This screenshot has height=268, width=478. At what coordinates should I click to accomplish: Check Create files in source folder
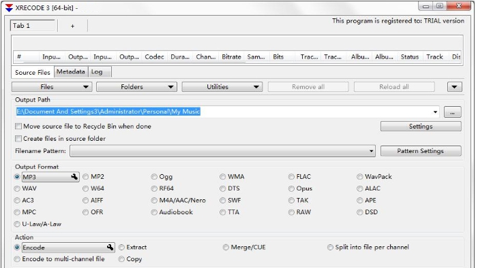18,139
